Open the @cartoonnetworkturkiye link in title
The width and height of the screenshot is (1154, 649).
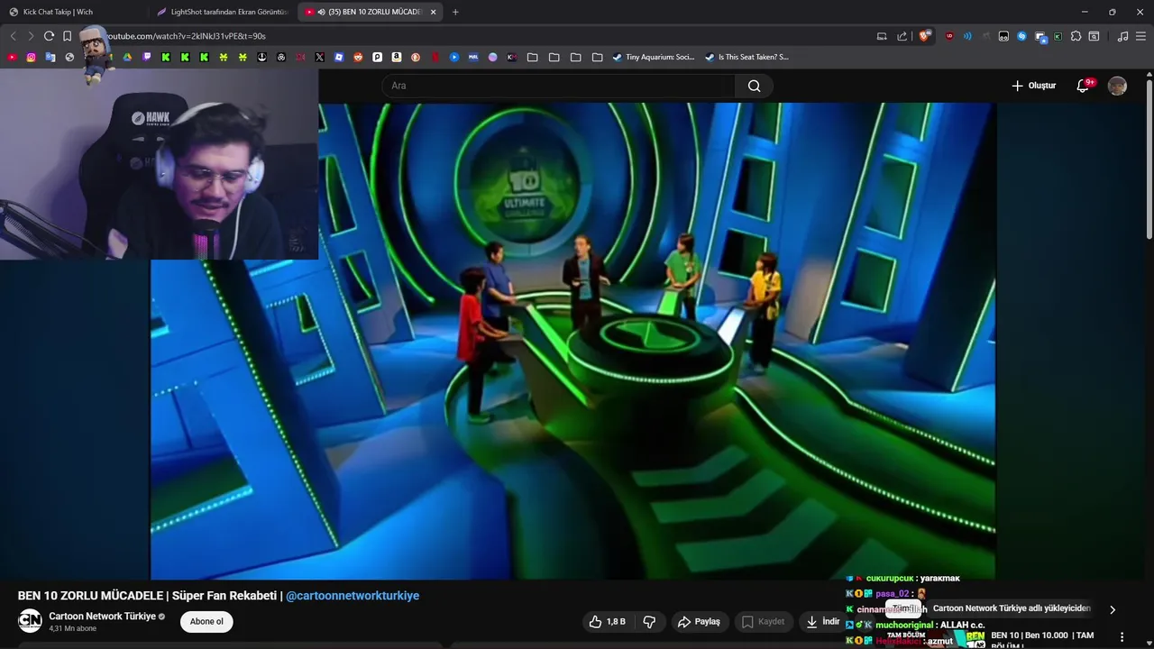click(x=353, y=596)
